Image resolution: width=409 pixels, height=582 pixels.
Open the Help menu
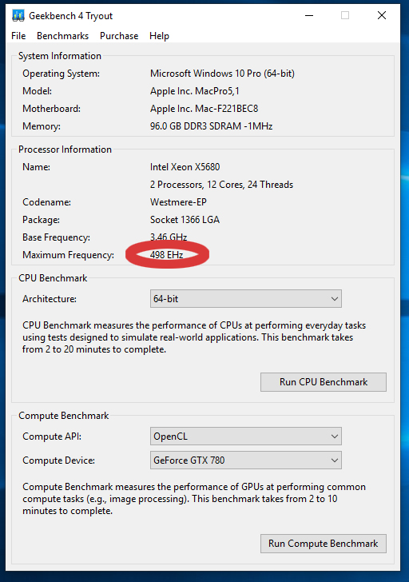pos(159,36)
